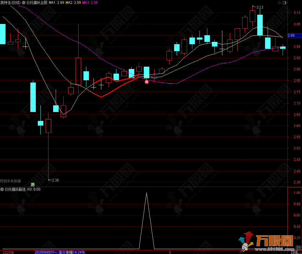Click the 用到未来数据 warning text
This screenshot has height=254, width=302.
pos(11,181)
